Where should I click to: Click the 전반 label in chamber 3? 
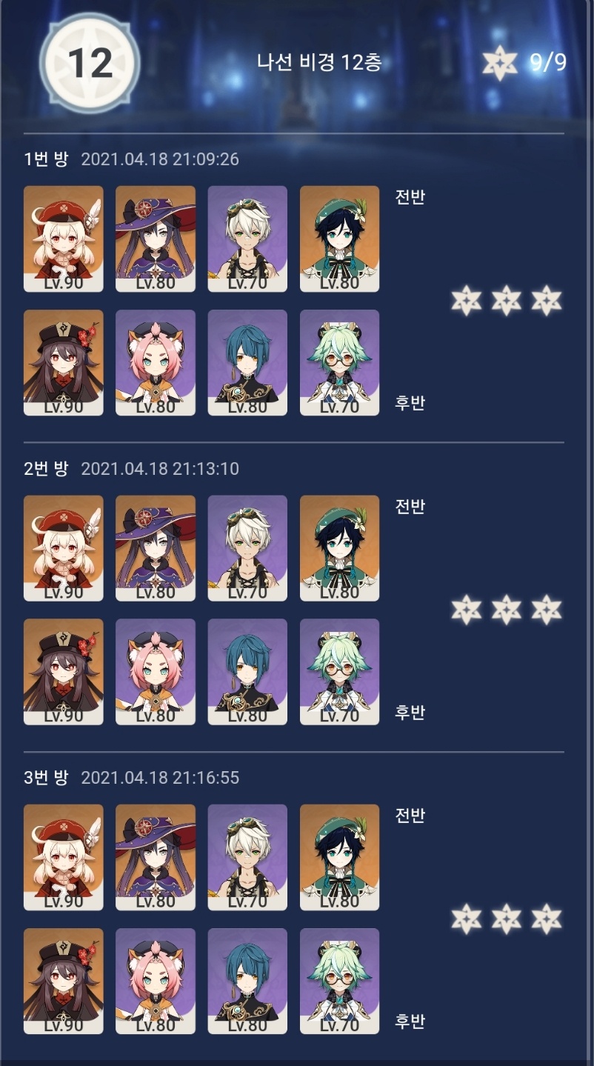click(x=410, y=816)
